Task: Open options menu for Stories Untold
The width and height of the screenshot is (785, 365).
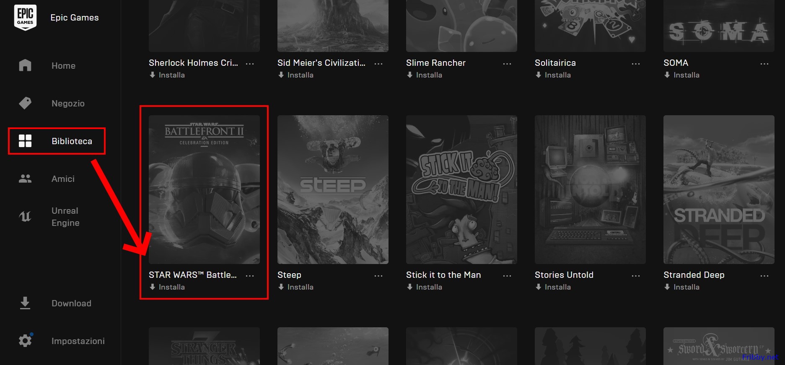Action: click(636, 276)
